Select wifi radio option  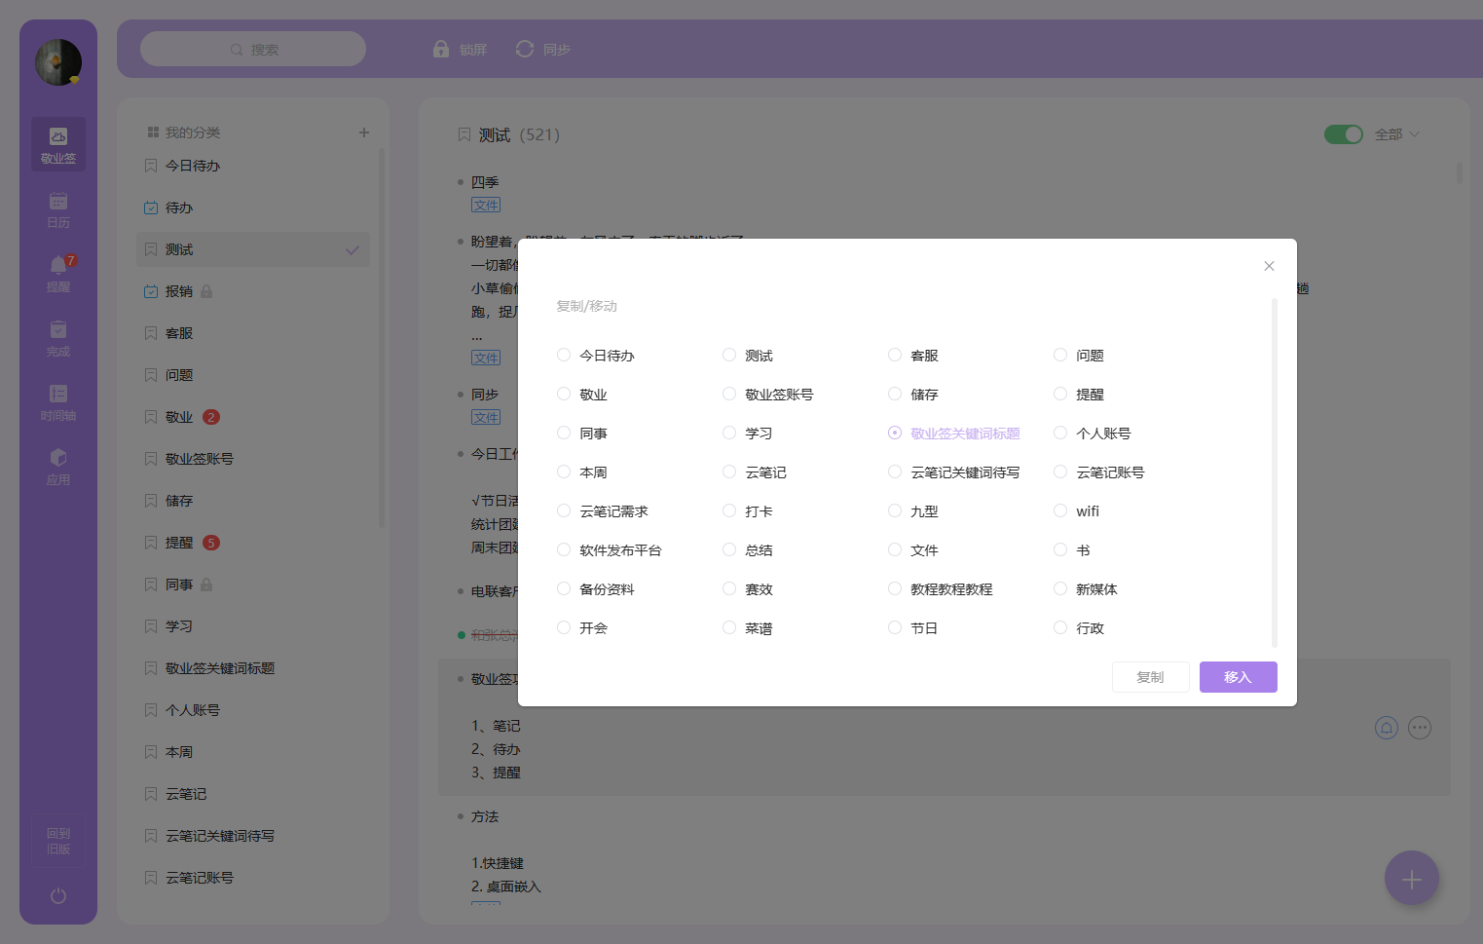click(1060, 510)
